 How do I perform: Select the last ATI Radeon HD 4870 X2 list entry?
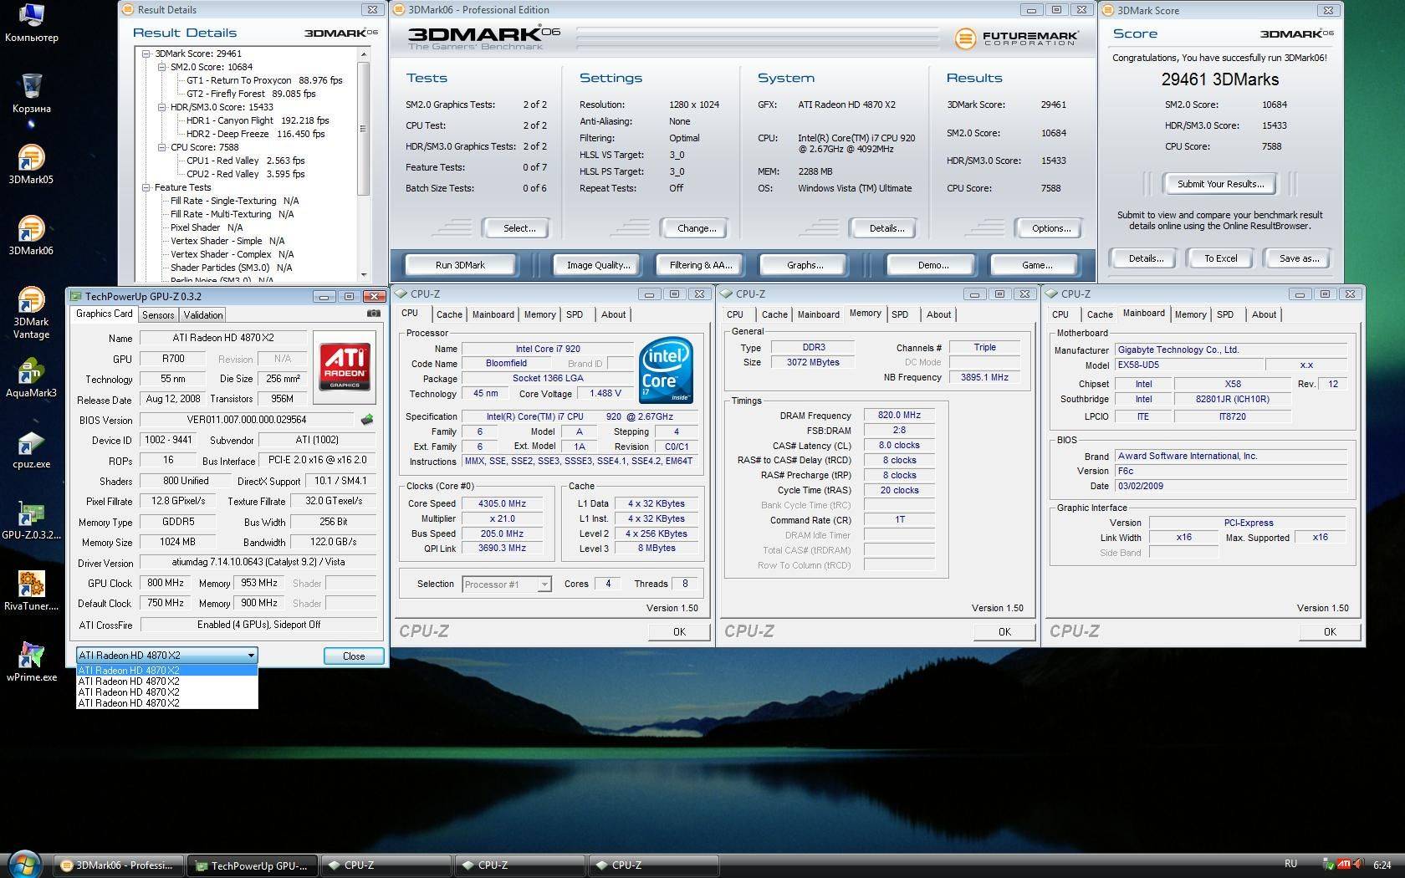point(167,703)
